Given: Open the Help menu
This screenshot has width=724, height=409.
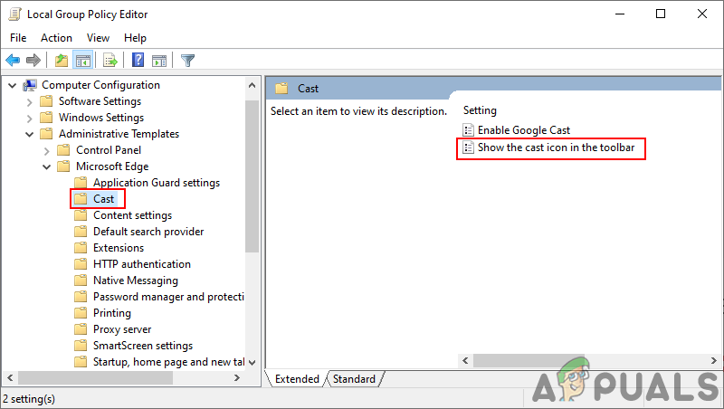Looking at the screenshot, I should point(135,38).
